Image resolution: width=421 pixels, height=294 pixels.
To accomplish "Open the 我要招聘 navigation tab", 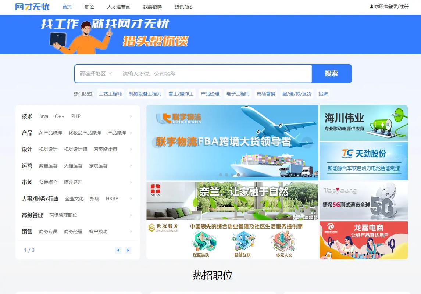I will pos(153,7).
